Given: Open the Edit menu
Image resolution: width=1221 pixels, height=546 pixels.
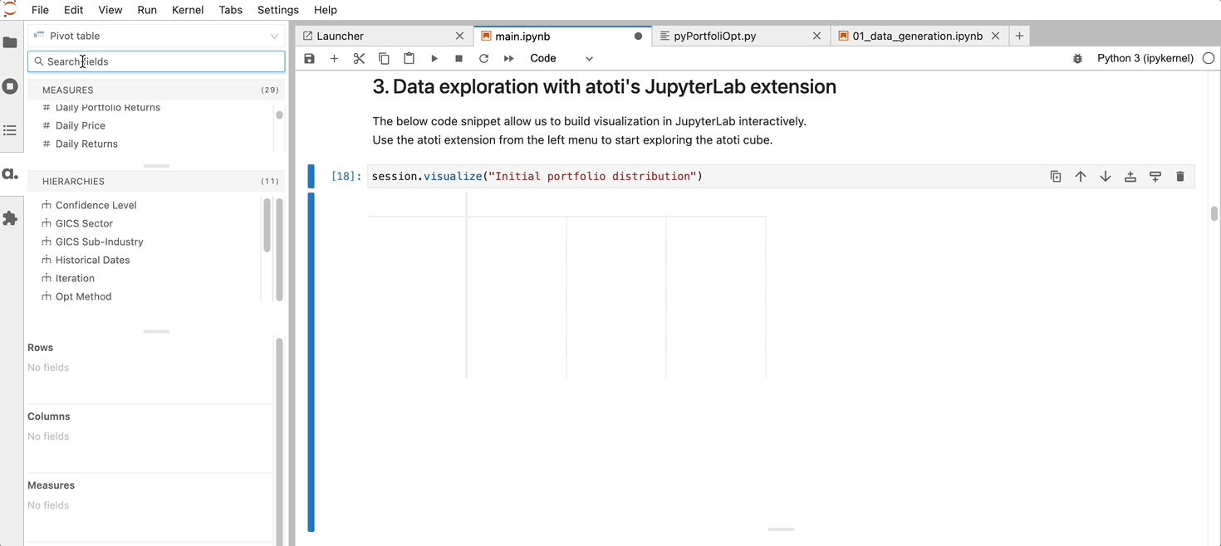Looking at the screenshot, I should [x=73, y=10].
